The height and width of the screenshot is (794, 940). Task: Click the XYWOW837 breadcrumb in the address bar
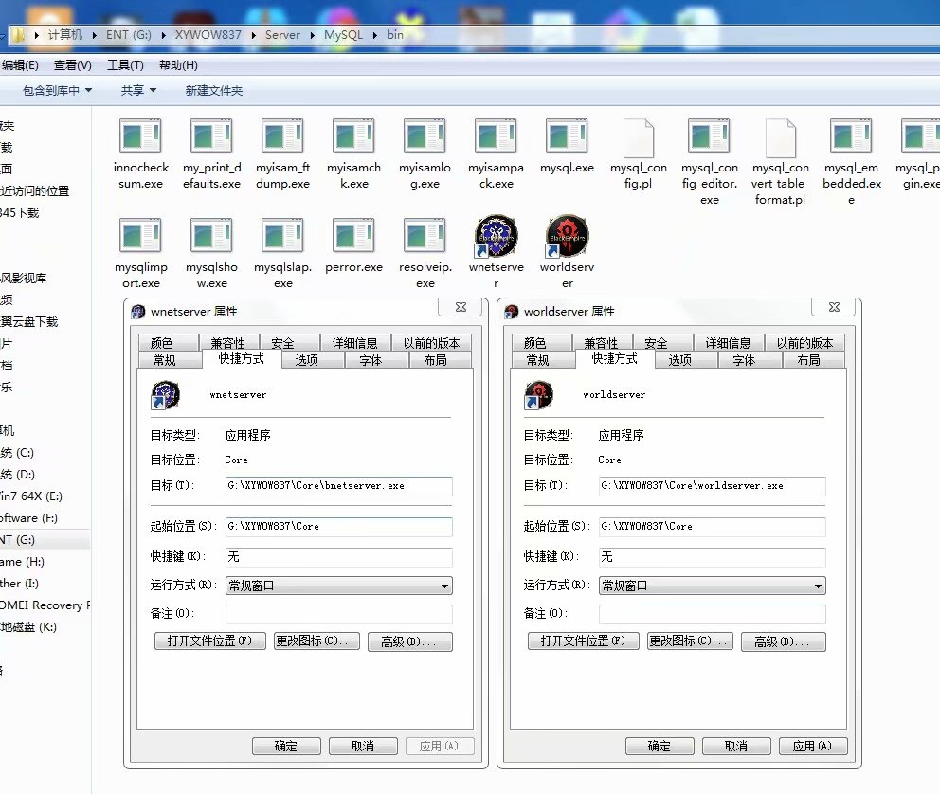(208, 35)
